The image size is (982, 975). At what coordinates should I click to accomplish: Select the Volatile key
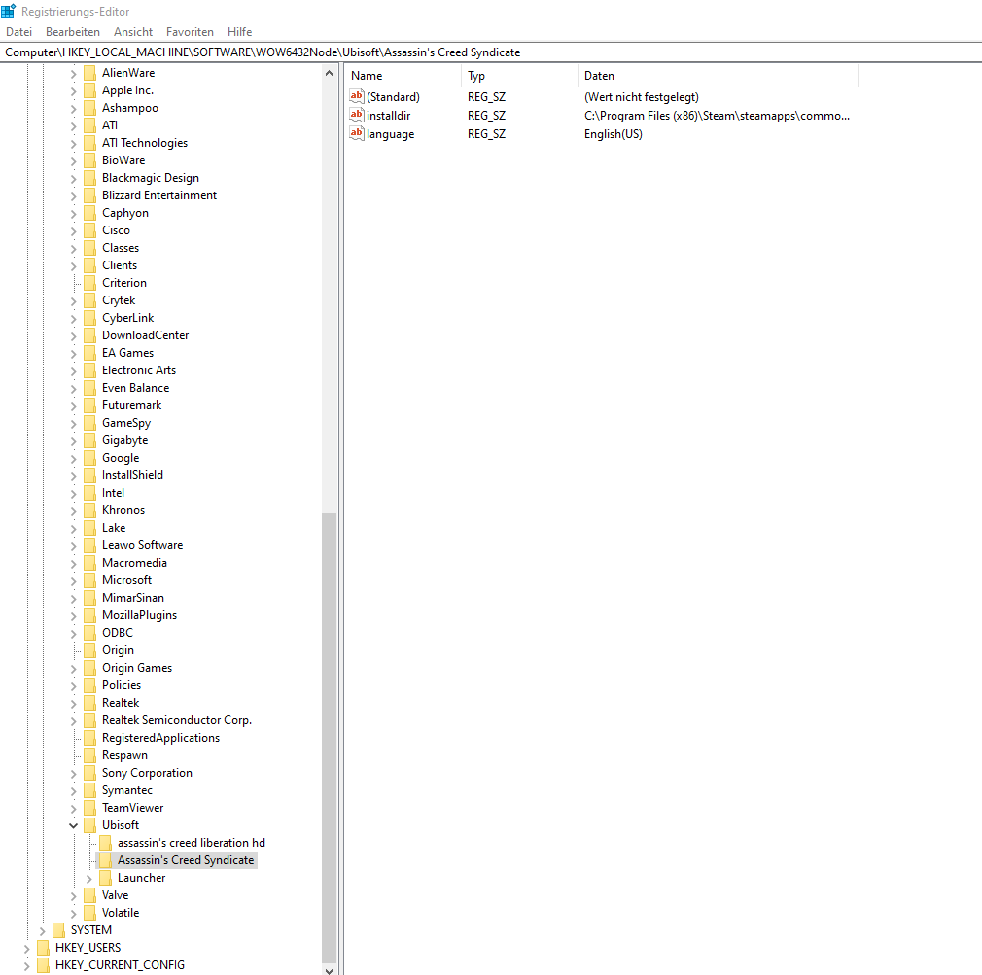(121, 913)
